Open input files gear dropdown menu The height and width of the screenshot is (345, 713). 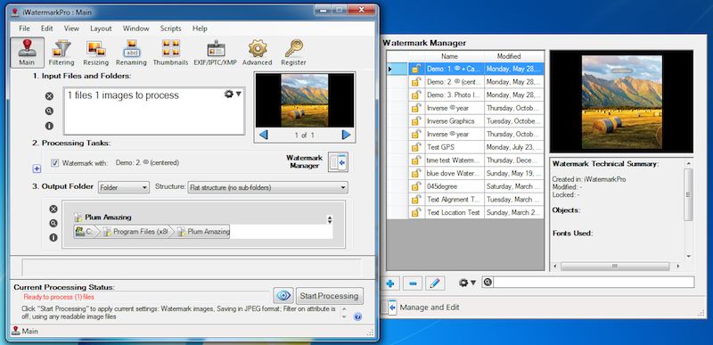[x=233, y=94]
